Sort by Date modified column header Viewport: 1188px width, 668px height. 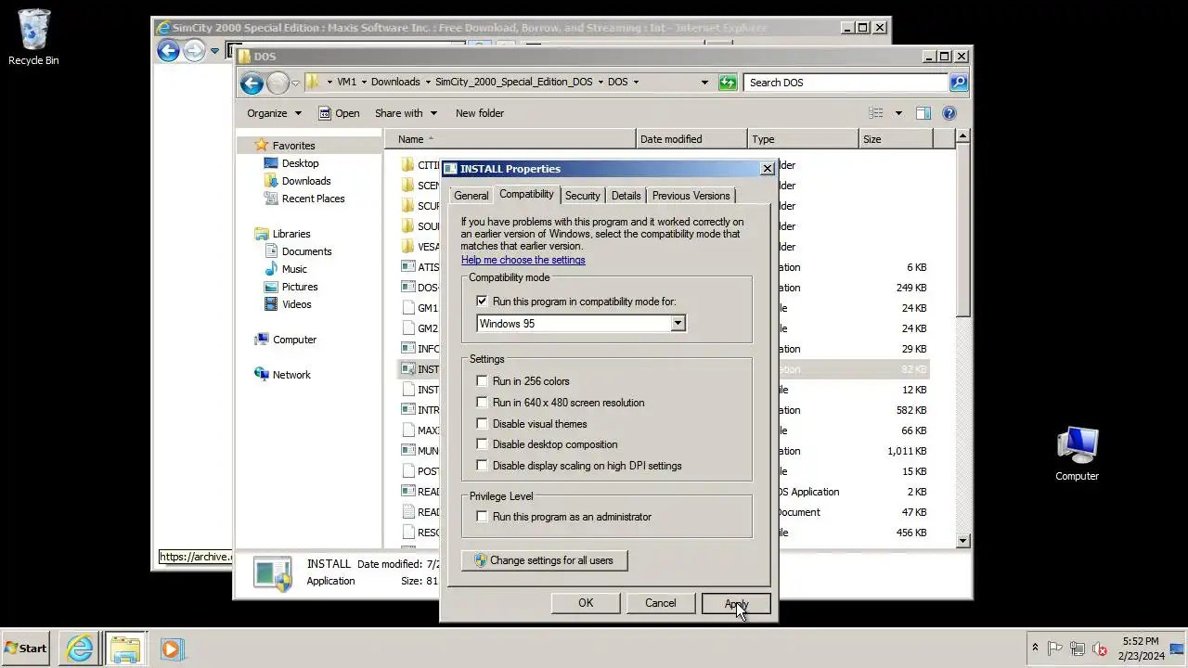coord(691,139)
